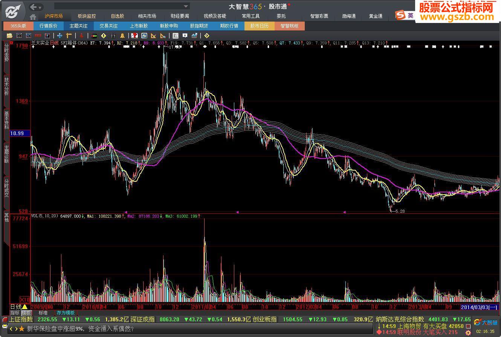Open the 渤海通 menu
The width and height of the screenshot is (501, 337).
click(x=349, y=16)
